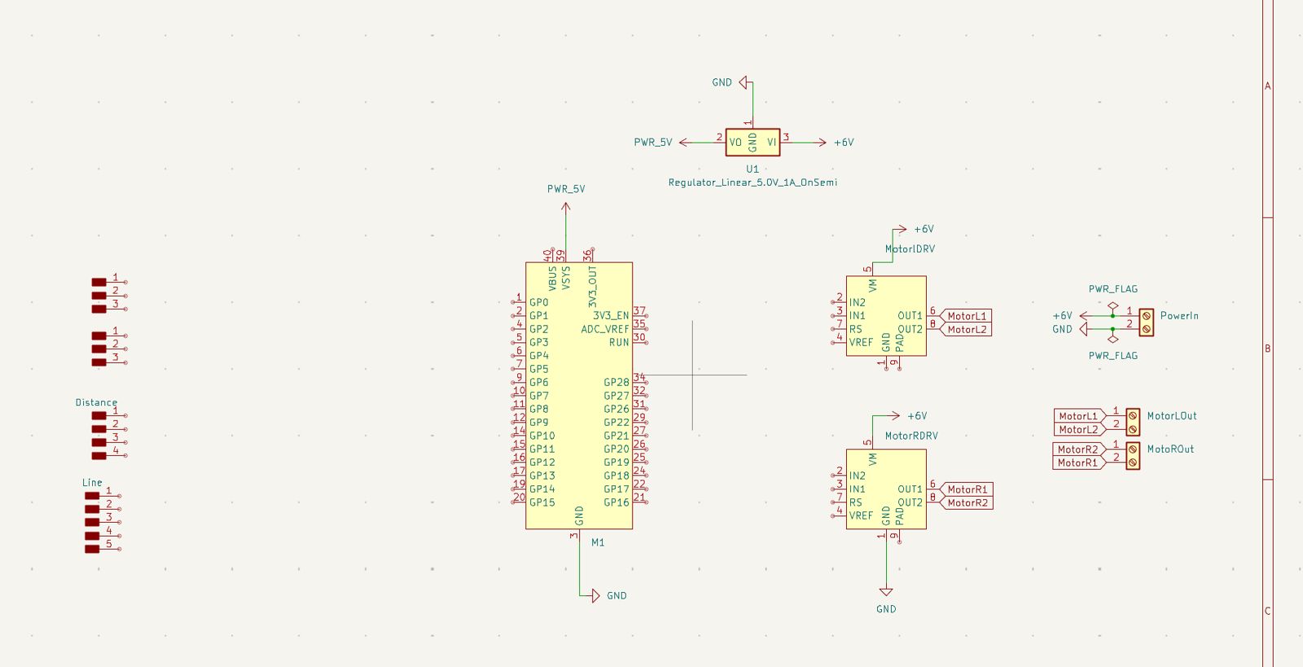Click the MotoROut reference text
Viewport: 1303px width, 667px height.
click(1170, 450)
